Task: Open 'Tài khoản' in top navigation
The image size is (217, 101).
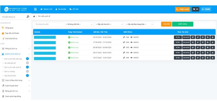Action: coord(61,9)
